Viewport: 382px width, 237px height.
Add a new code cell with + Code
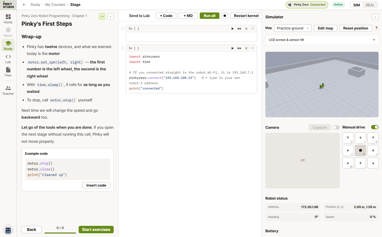166,16
